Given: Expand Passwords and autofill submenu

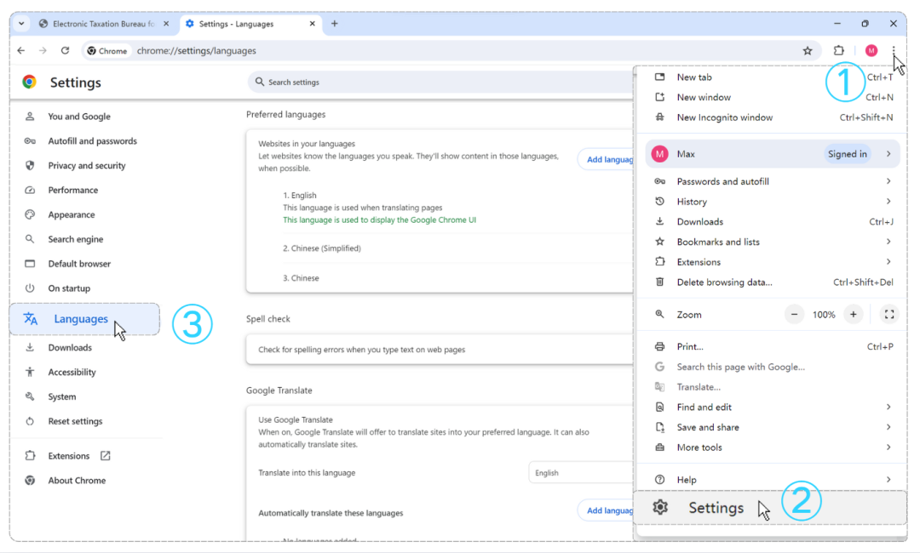Looking at the screenshot, I should coord(772,181).
